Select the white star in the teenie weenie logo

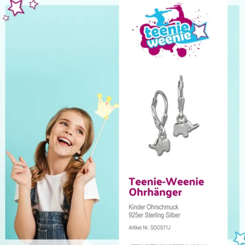click(199, 31)
